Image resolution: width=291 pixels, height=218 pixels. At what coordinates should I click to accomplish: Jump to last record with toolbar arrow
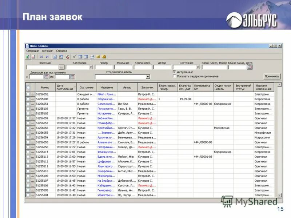click(x=47, y=57)
